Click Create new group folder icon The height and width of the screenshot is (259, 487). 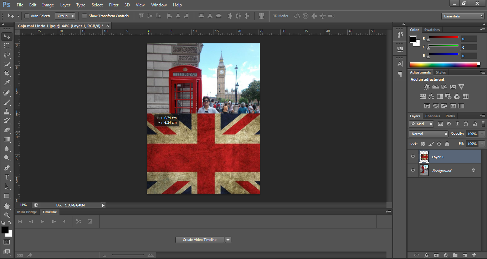pyautogui.click(x=455, y=255)
